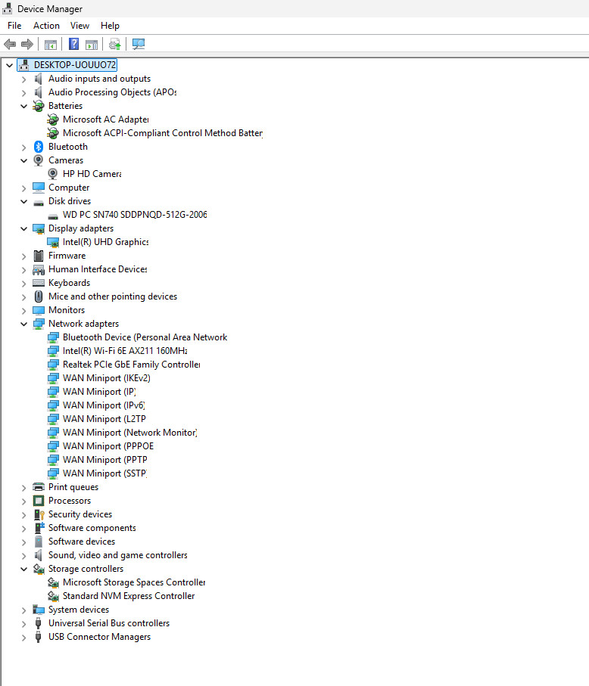Collapse the Storage controllers category

[24, 570]
